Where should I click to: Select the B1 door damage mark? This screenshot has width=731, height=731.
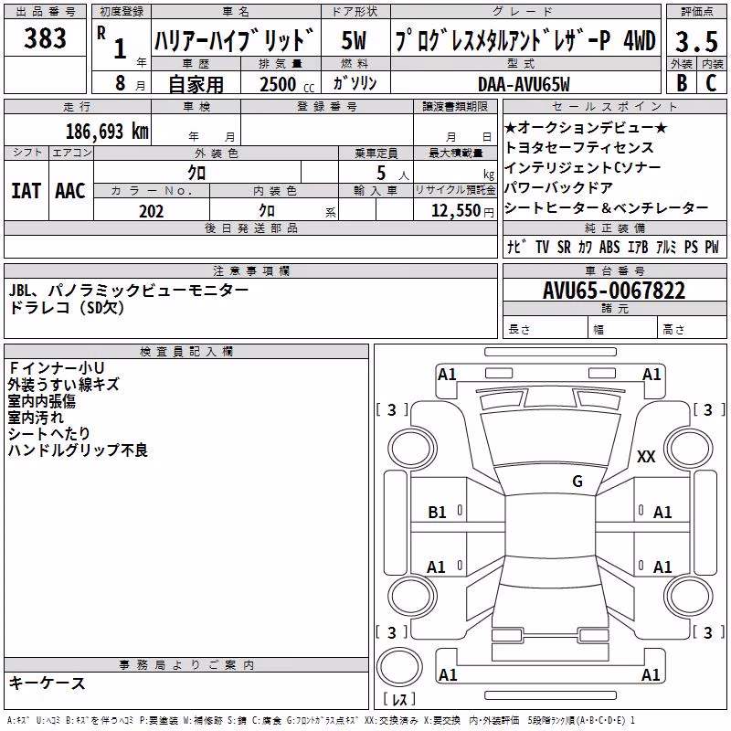click(437, 513)
